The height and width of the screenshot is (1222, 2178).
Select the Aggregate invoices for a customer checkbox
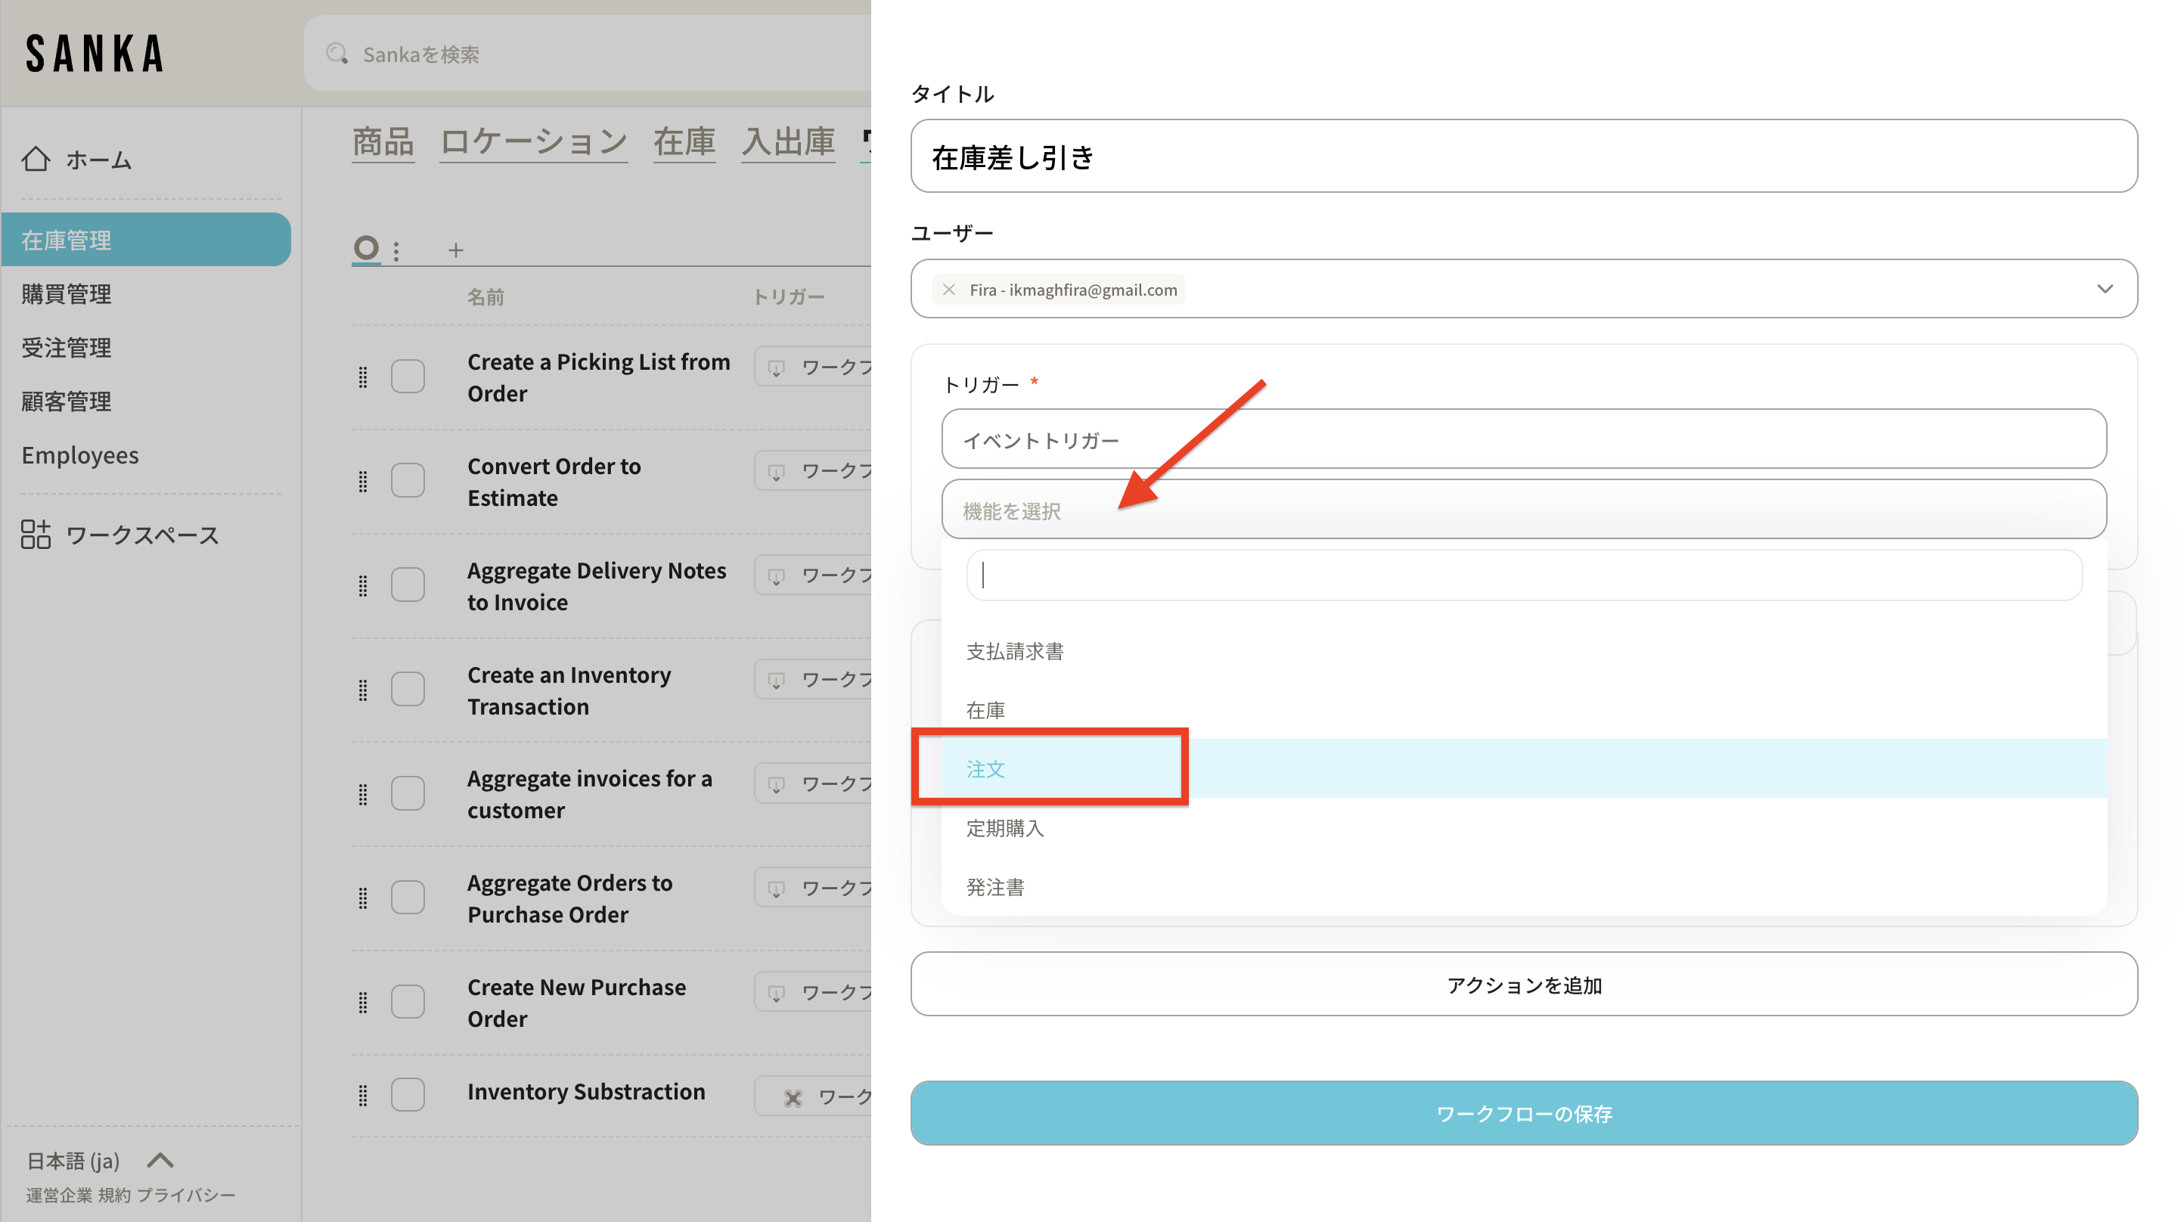(408, 793)
